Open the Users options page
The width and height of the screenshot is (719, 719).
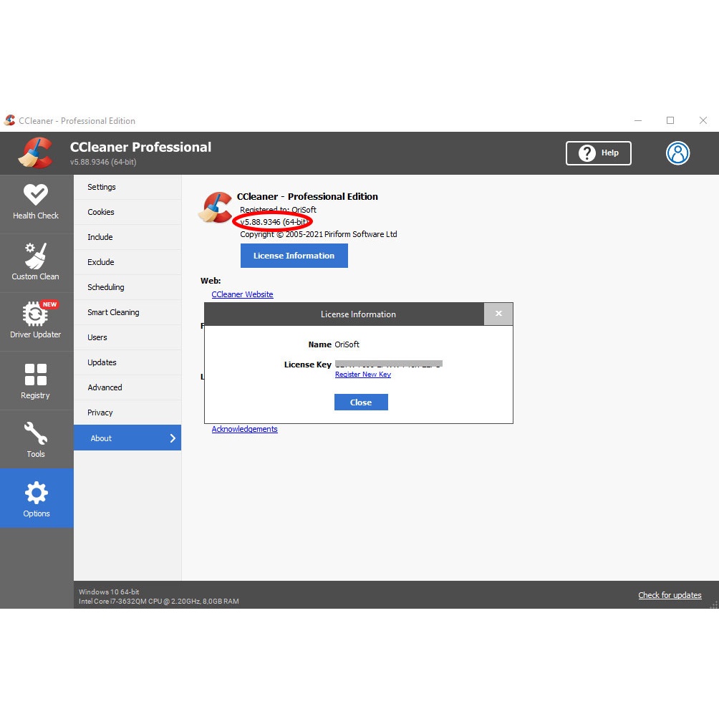point(127,337)
